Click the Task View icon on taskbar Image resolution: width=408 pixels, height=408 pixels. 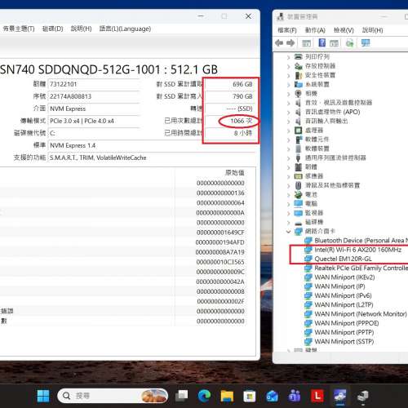click(x=182, y=396)
